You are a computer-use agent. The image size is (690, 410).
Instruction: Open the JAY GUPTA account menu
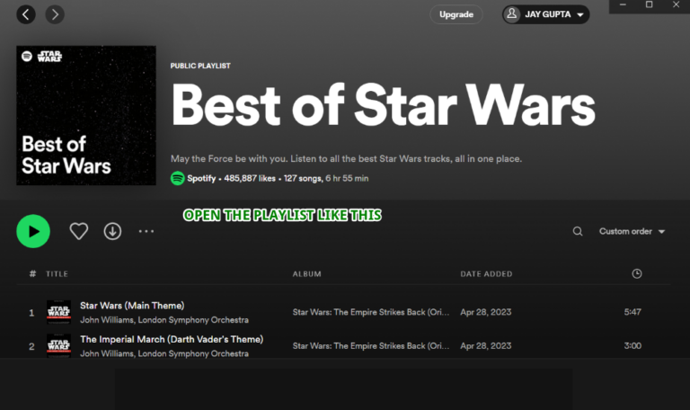(545, 14)
